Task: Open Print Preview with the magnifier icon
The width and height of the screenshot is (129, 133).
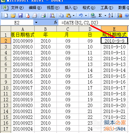Action: pos(52,15)
